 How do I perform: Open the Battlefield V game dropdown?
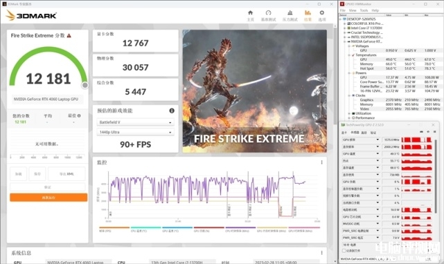tap(135, 122)
